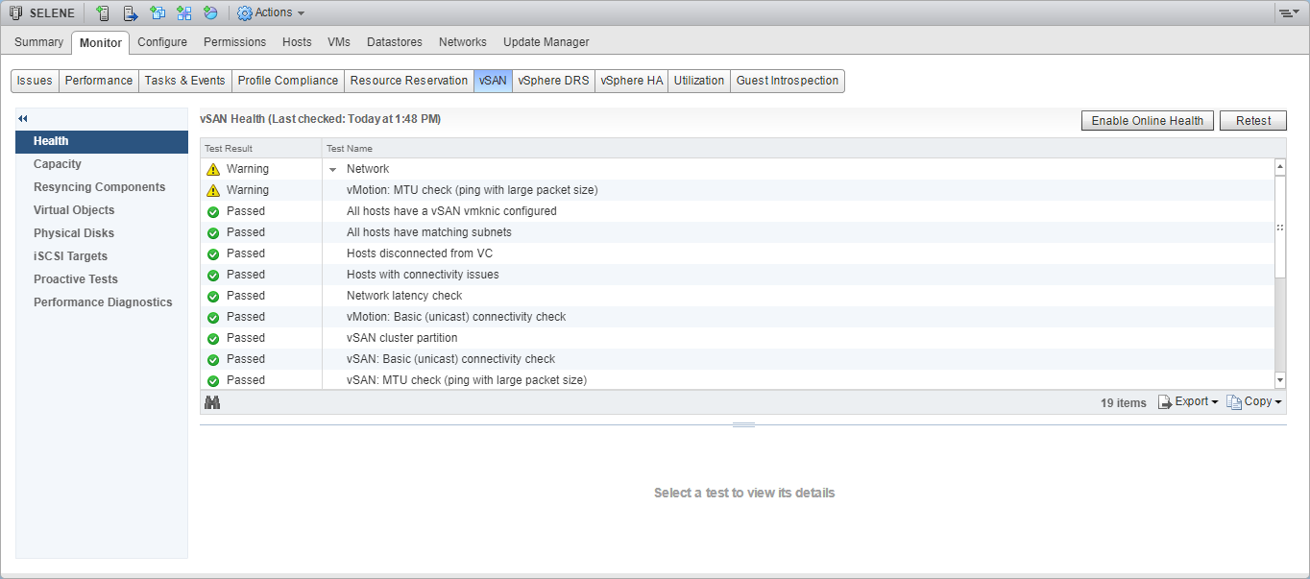The height and width of the screenshot is (579, 1310).
Task: Click the New Resource Pool icon
Action: pyautogui.click(x=210, y=13)
